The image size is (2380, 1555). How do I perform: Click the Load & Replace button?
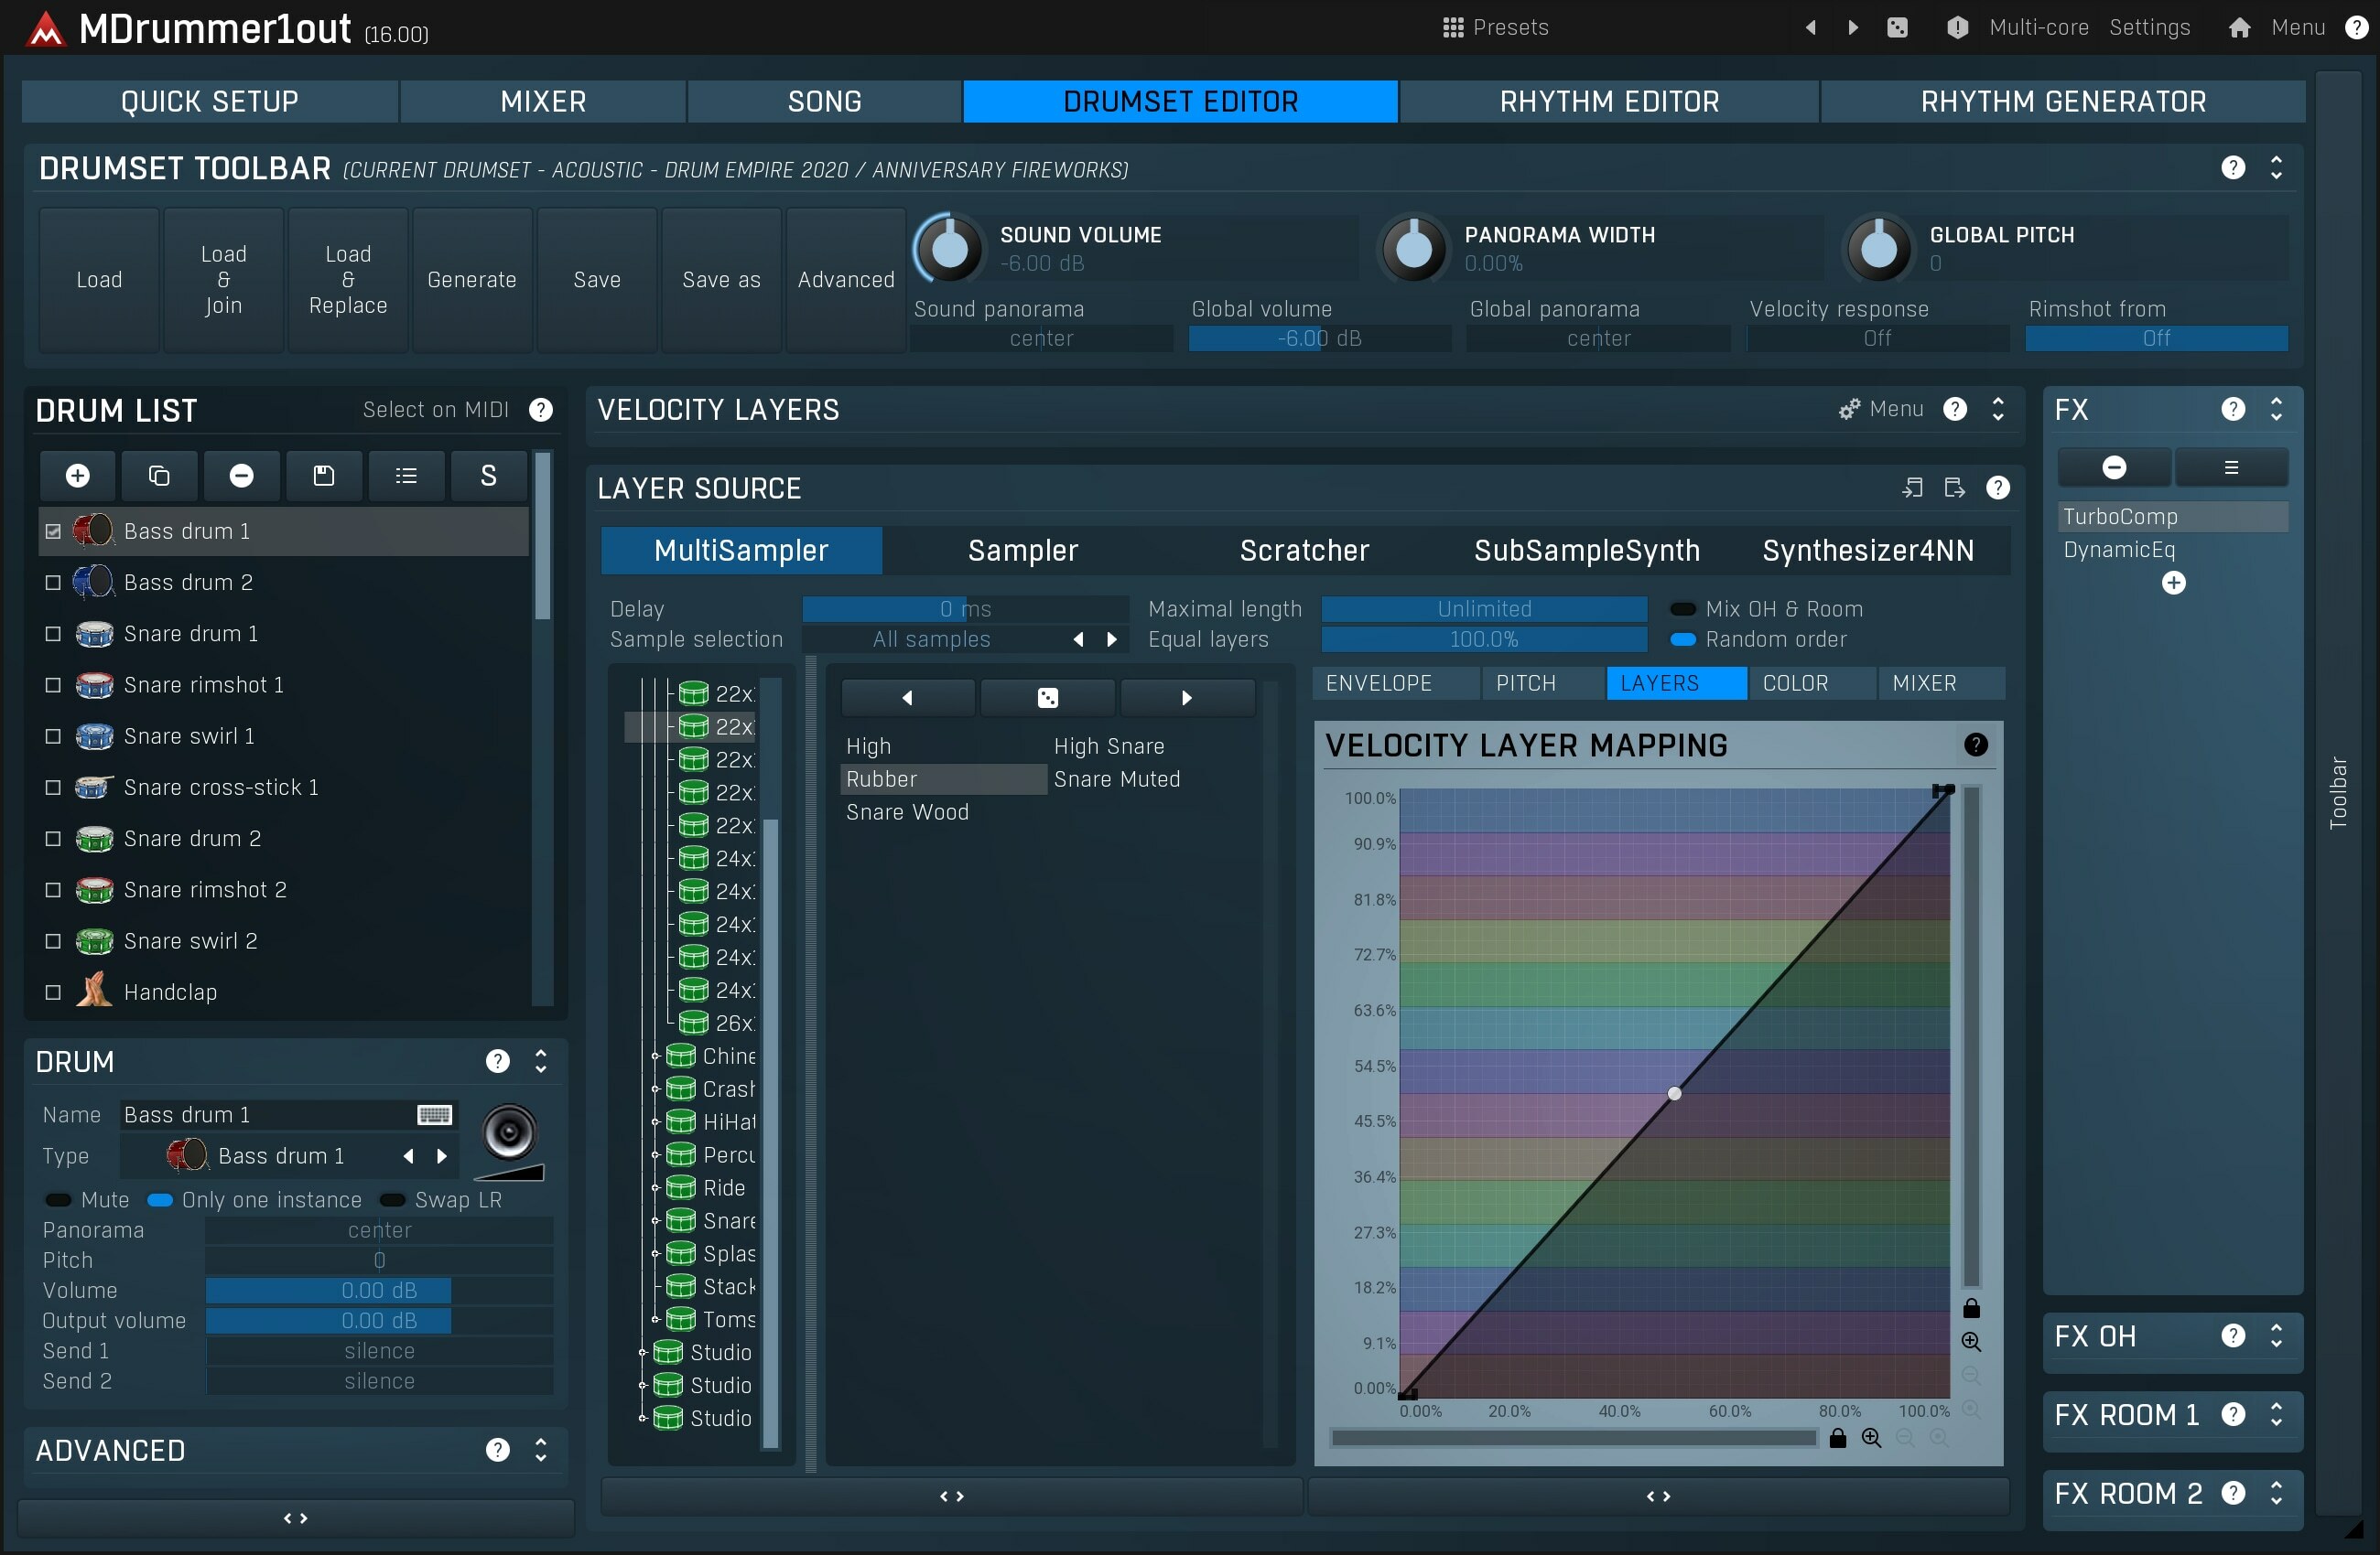tap(347, 280)
